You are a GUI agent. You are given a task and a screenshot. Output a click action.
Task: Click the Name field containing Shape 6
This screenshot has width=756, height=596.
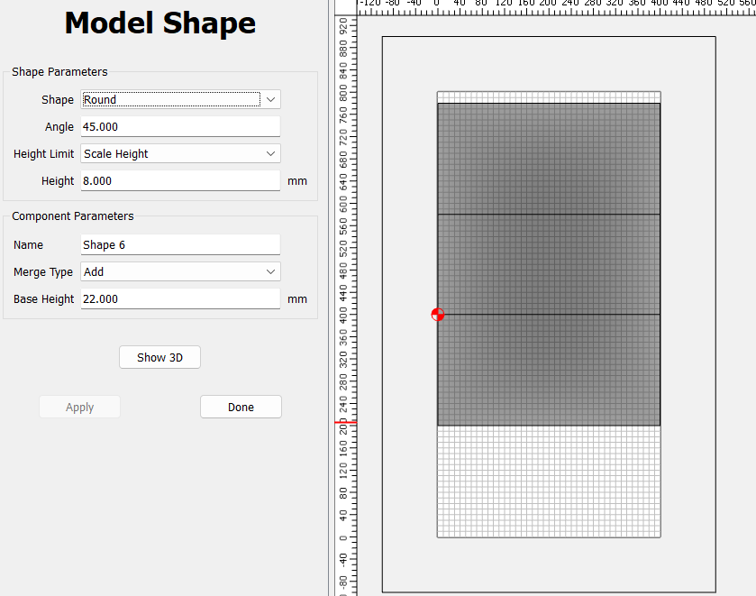coord(180,244)
